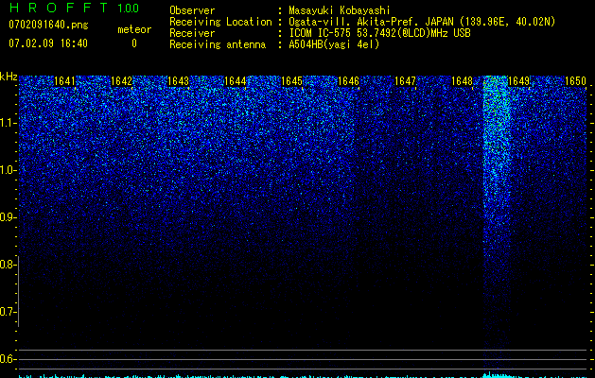Click the 1644 time marker
The width and height of the screenshot is (595, 378).
click(235, 81)
